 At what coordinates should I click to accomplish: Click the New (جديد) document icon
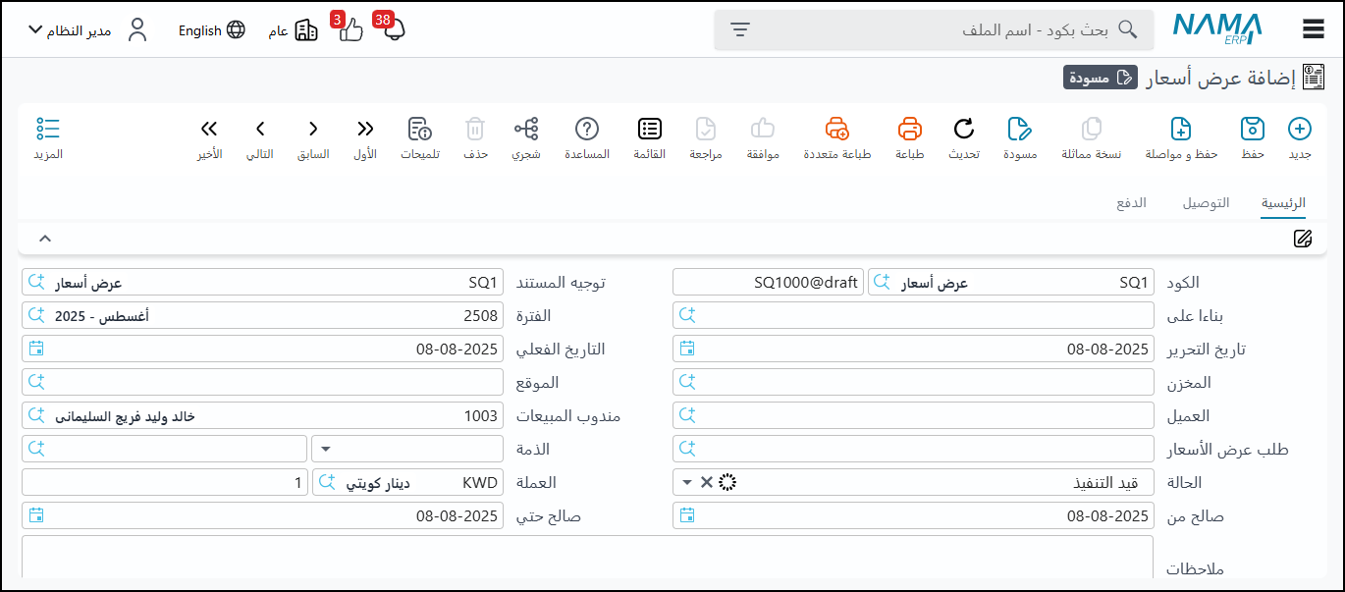1299,130
